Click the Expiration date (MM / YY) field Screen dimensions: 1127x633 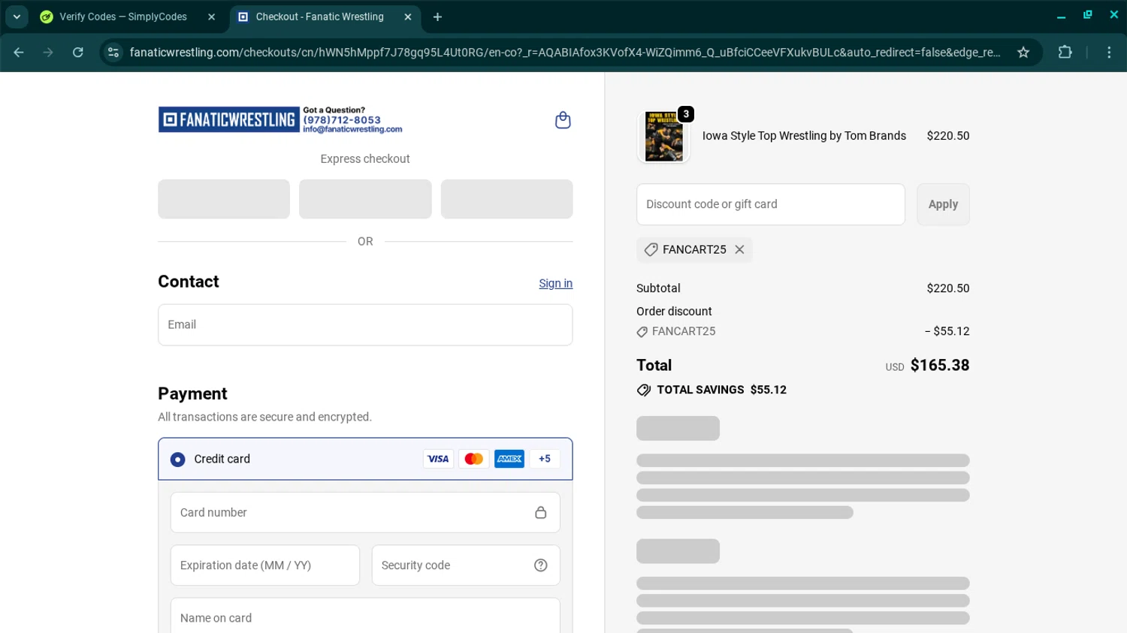(265, 565)
